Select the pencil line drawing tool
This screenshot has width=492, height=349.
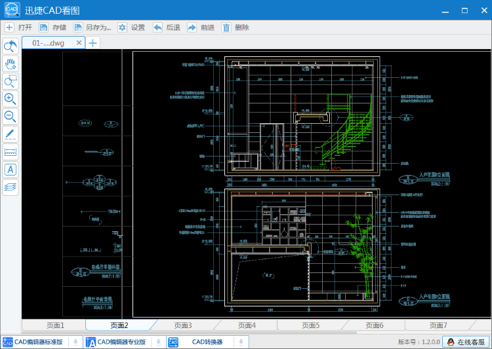(x=10, y=134)
